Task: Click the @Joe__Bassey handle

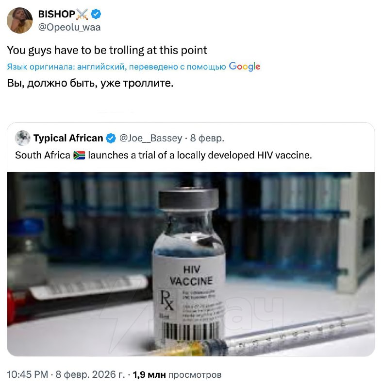Action: tap(150, 139)
